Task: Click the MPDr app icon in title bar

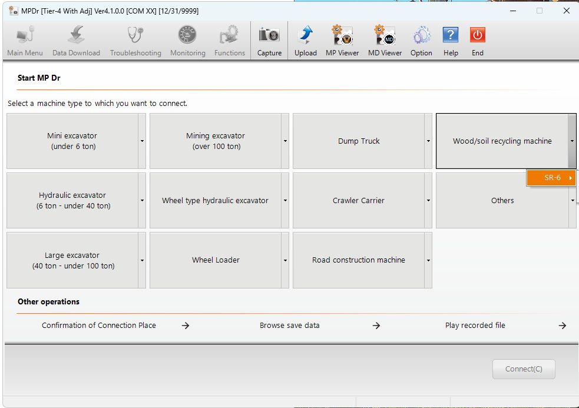Action: pyautogui.click(x=14, y=11)
